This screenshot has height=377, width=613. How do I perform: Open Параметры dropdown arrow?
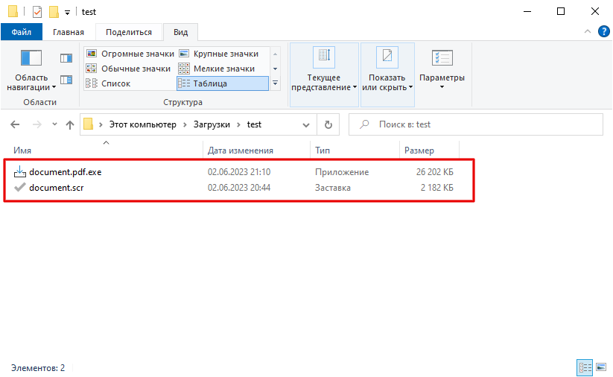442,87
